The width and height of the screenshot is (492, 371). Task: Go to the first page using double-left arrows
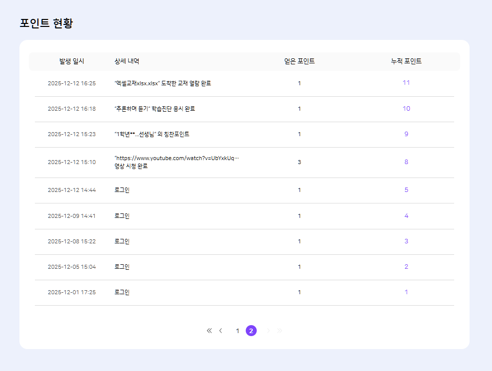[x=209, y=331]
